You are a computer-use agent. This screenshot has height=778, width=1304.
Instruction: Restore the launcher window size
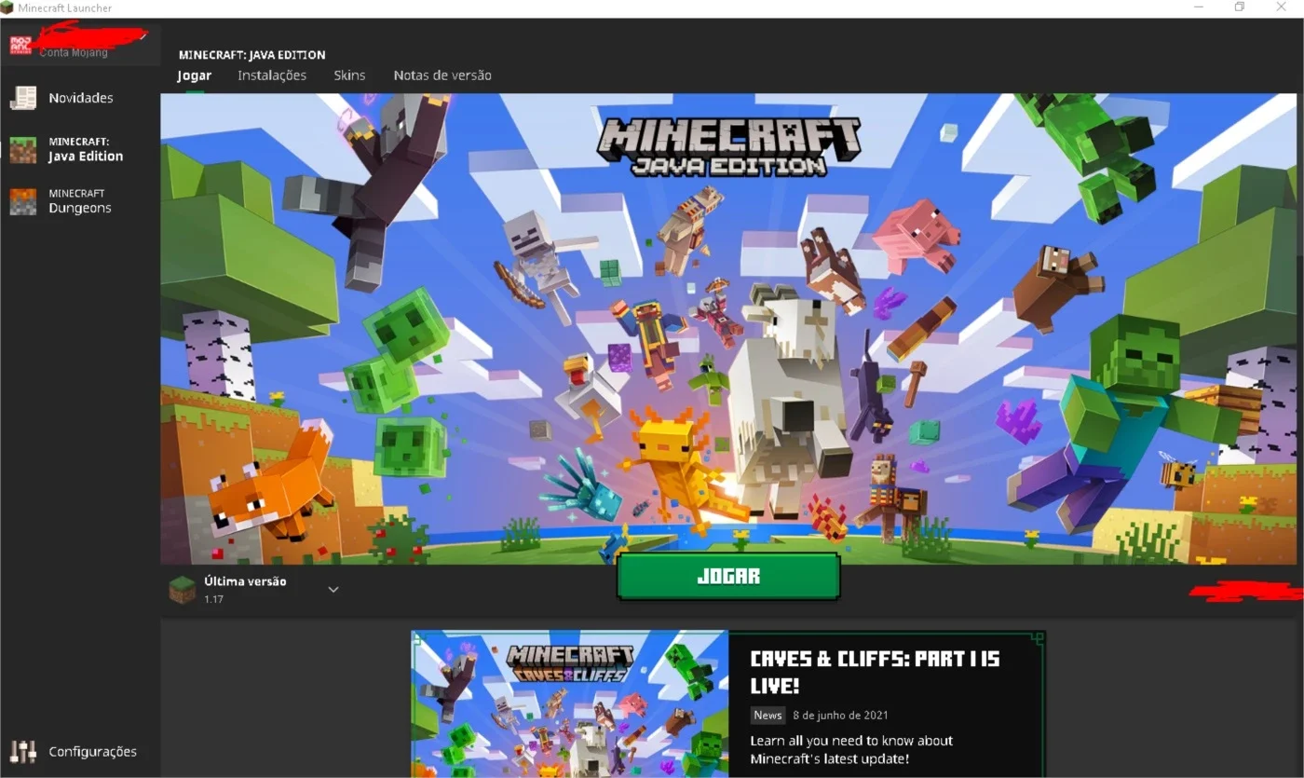pyautogui.click(x=1240, y=7)
